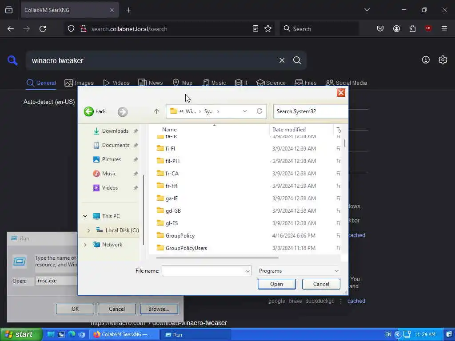Screen dimensions: 455x341
Task: Click Cancel in the Run window
Action: pos(117,309)
